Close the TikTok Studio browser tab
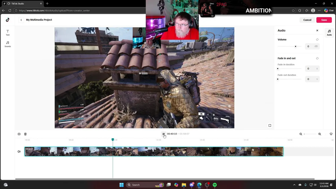 [x=41, y=4]
